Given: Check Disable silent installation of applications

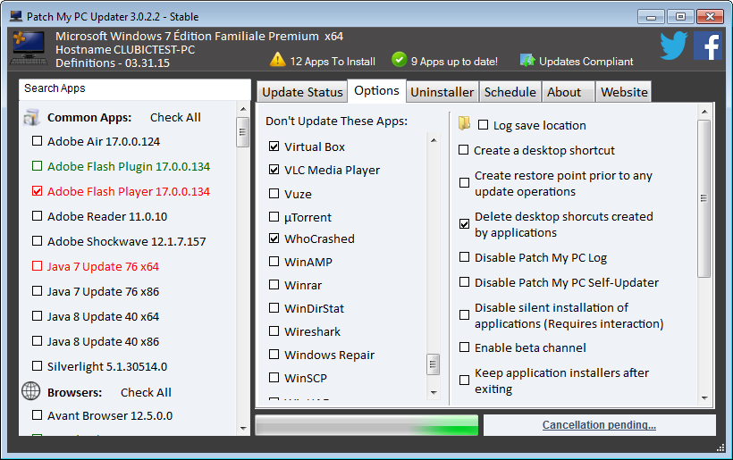Looking at the screenshot, I should coord(464,315).
